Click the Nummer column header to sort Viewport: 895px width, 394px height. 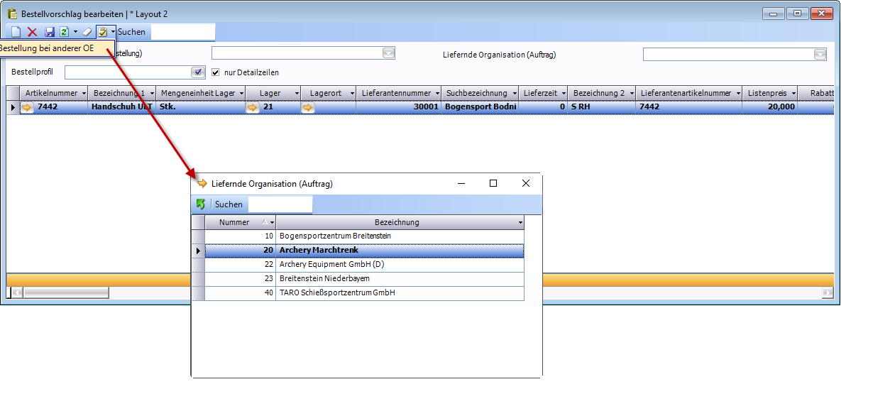click(234, 222)
